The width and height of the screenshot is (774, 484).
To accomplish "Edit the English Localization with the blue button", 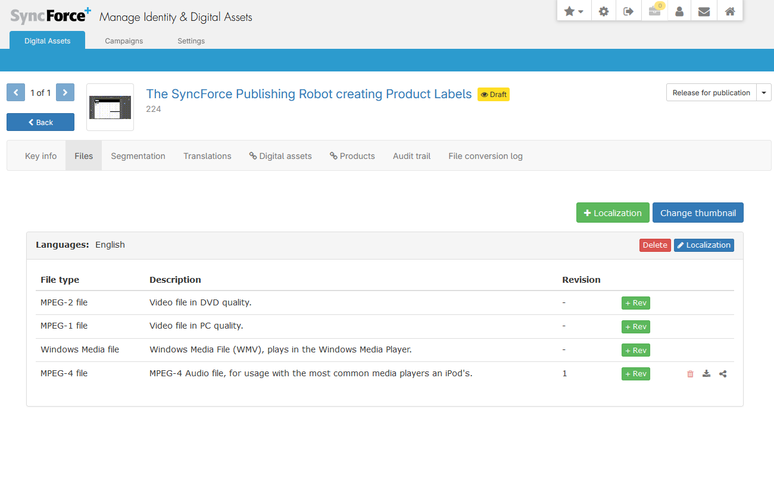I will pyautogui.click(x=704, y=245).
